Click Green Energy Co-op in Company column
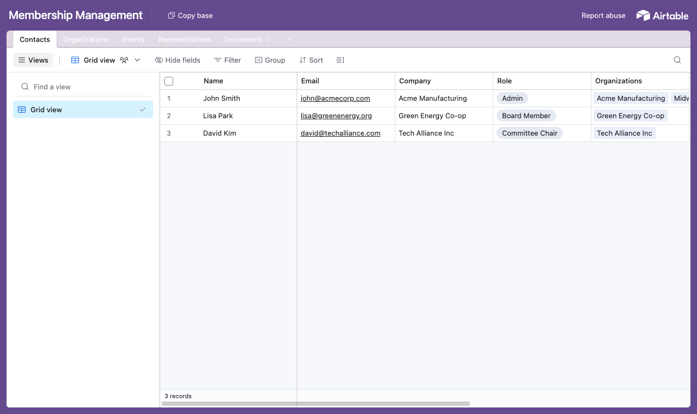Image resolution: width=697 pixels, height=414 pixels. click(432, 116)
